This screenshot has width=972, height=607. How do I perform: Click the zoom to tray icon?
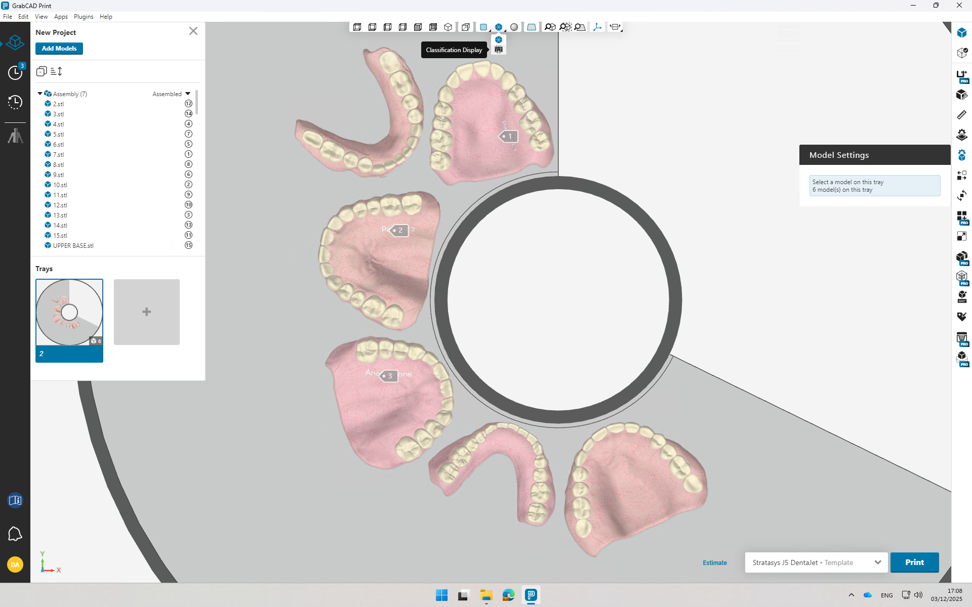[x=580, y=27]
